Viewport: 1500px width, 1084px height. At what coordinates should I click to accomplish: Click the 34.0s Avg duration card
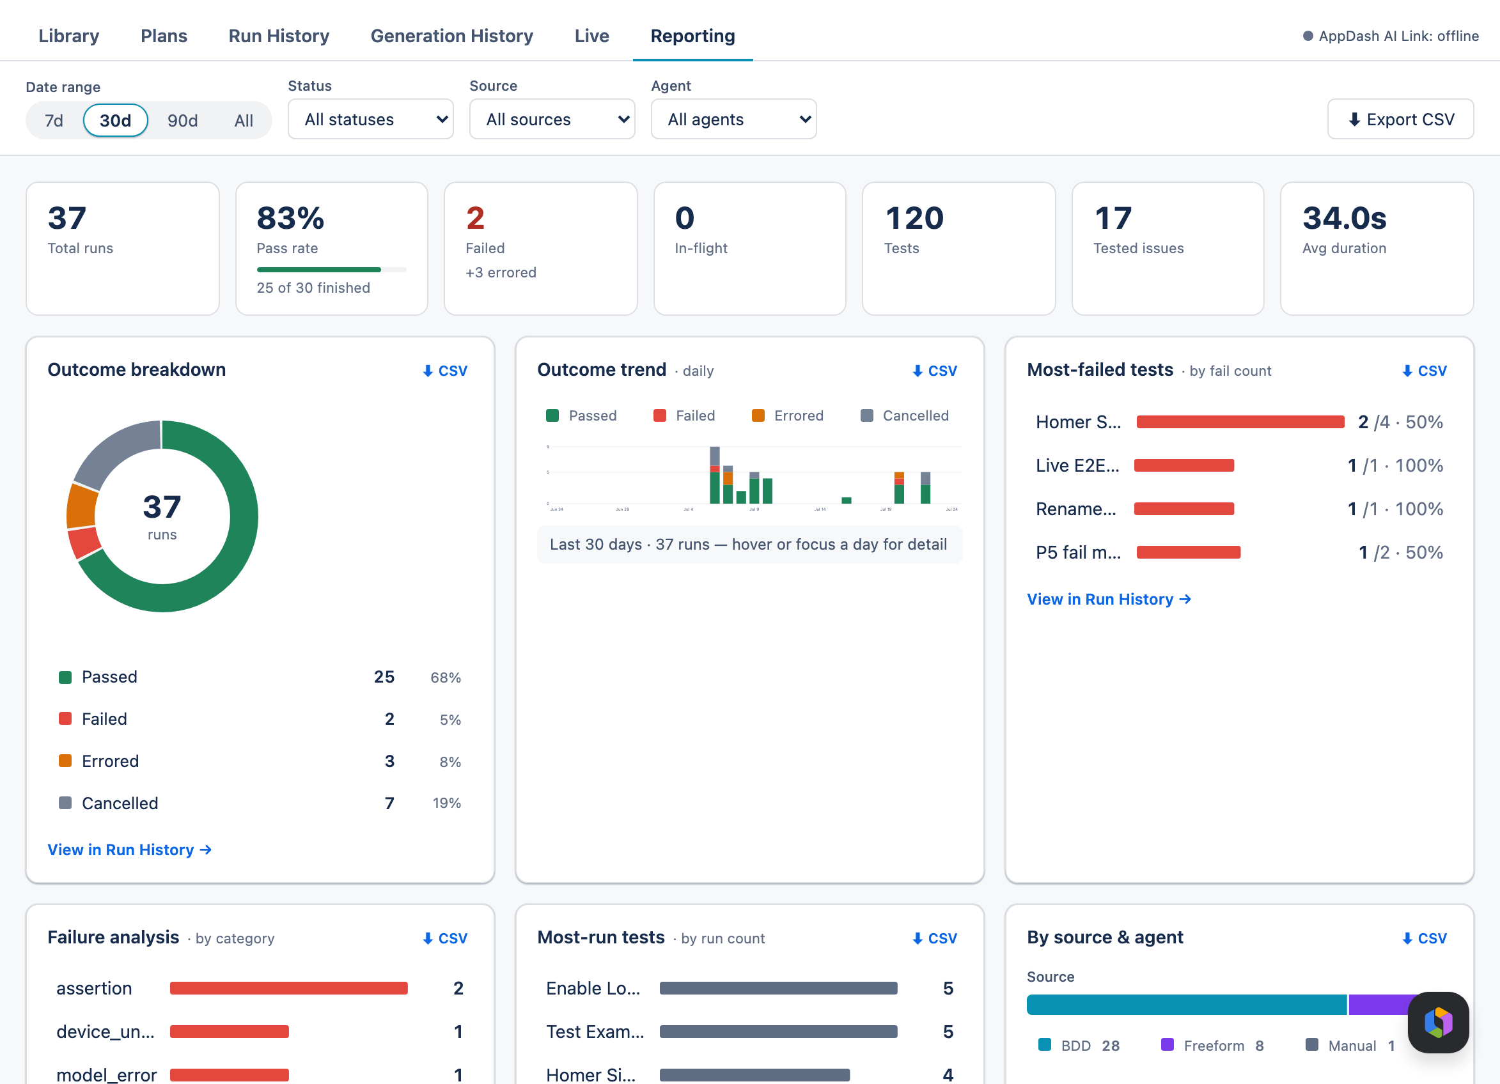(x=1377, y=248)
